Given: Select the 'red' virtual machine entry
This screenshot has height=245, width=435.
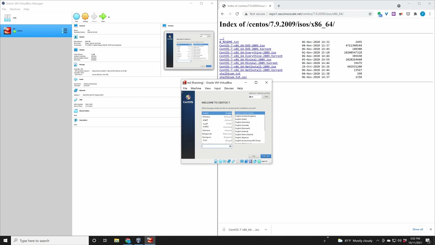Looking at the screenshot, I should pyautogui.click(x=36, y=31).
